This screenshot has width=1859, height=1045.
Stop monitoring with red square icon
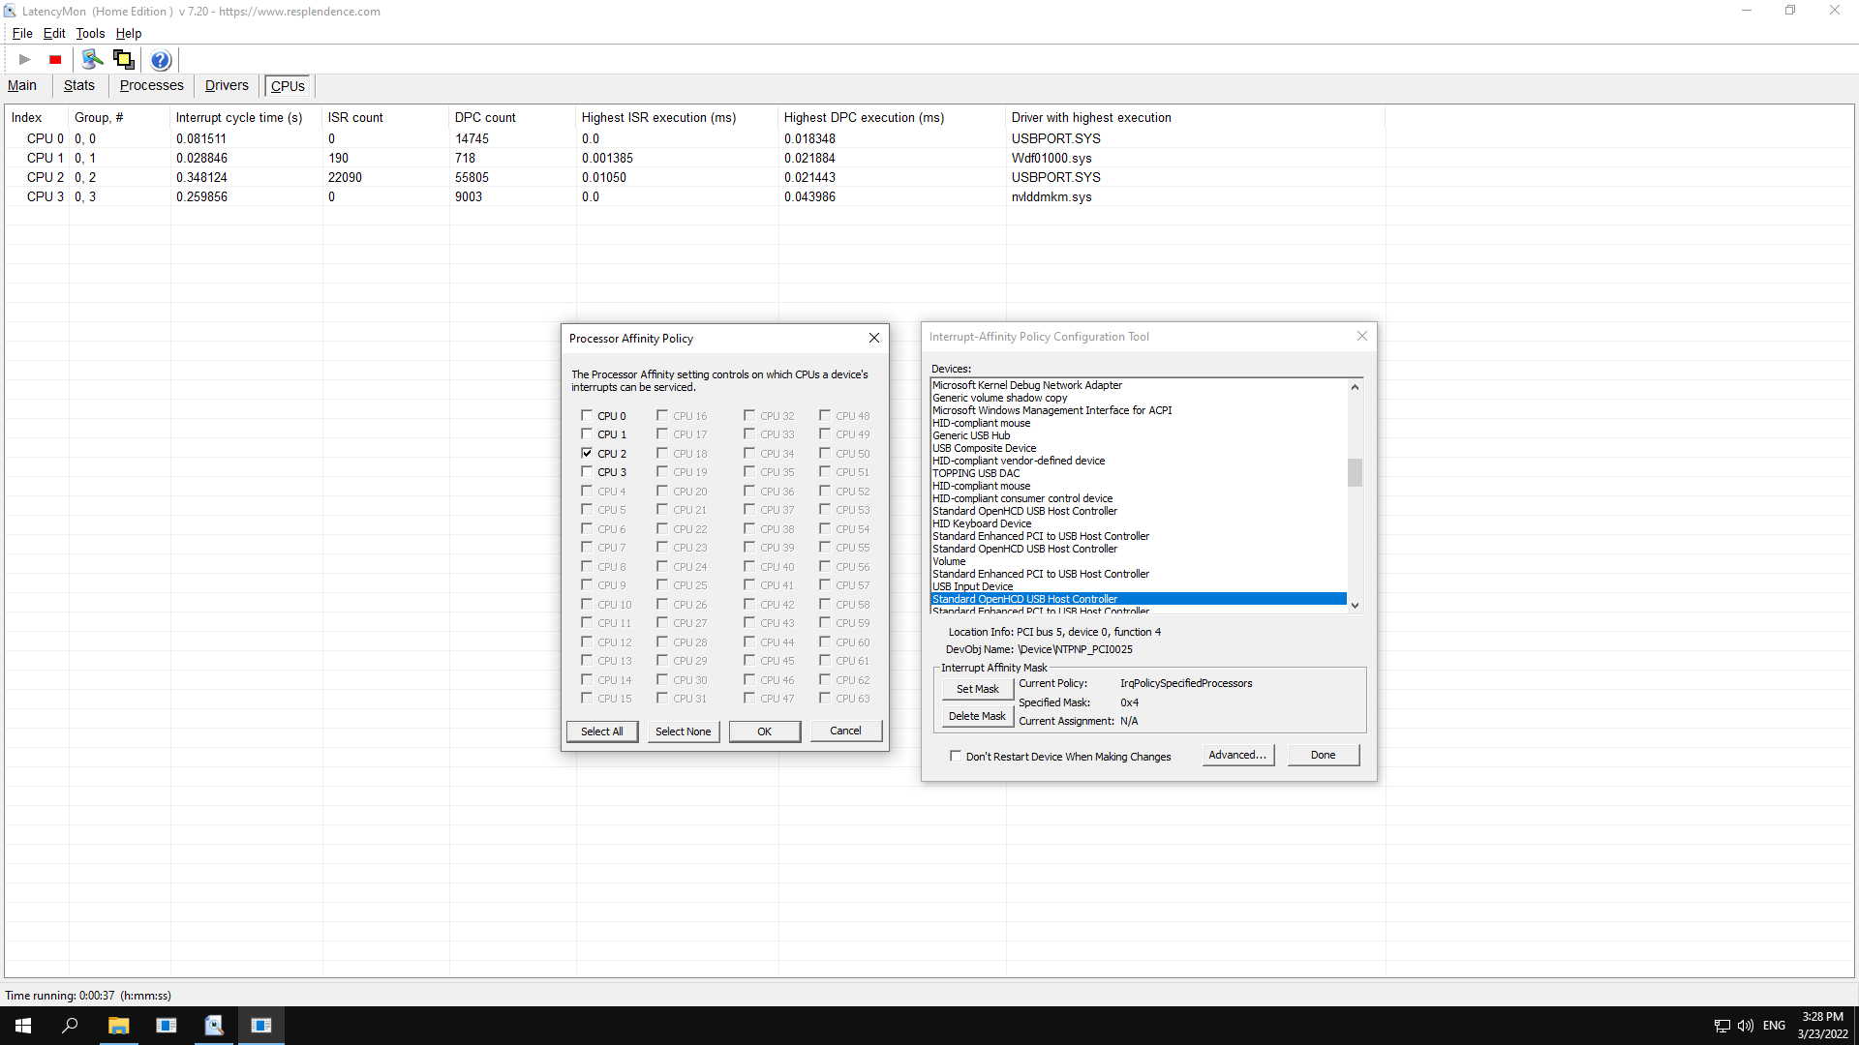coord(55,60)
